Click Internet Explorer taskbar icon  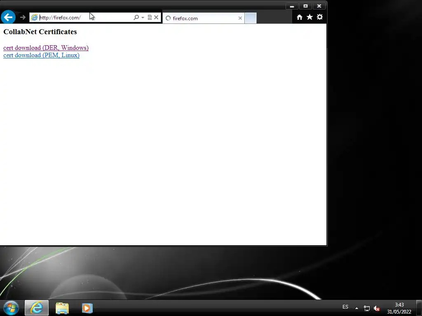[x=37, y=308]
